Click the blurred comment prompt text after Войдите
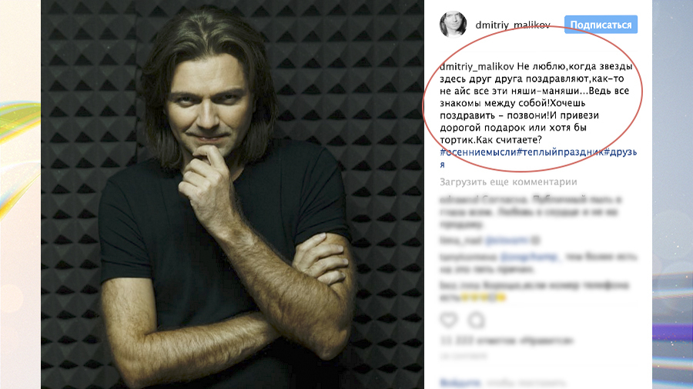This screenshot has height=389, width=693. [x=526, y=382]
